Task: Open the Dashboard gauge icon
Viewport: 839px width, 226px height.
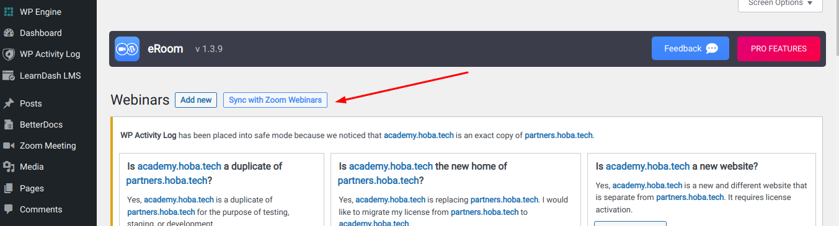Action: pos(9,33)
